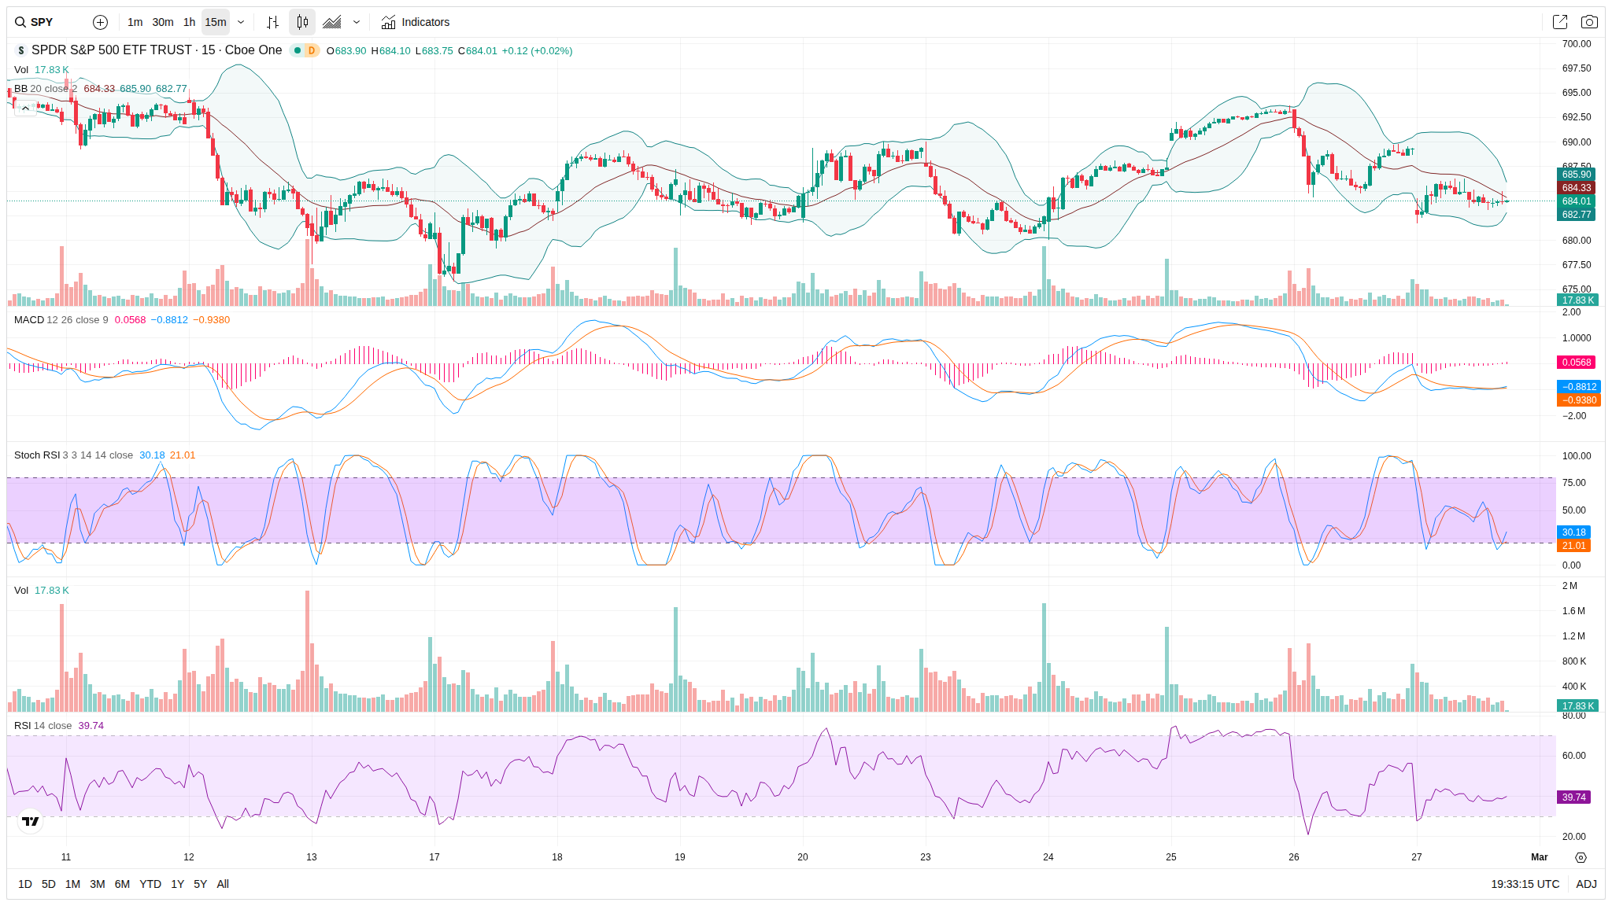Expand the time interval dropdown arrow
The width and height of the screenshot is (1612, 906).
coord(241,22)
